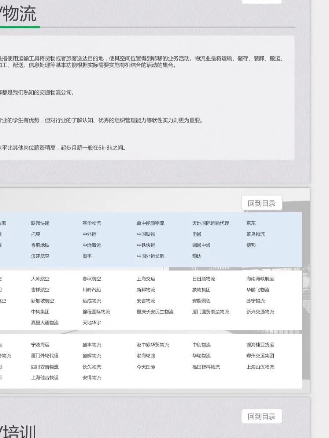Image resolution: width=329 pixels, height=438 pixels.
Task: Open 川崎汽船
Action: point(92,290)
